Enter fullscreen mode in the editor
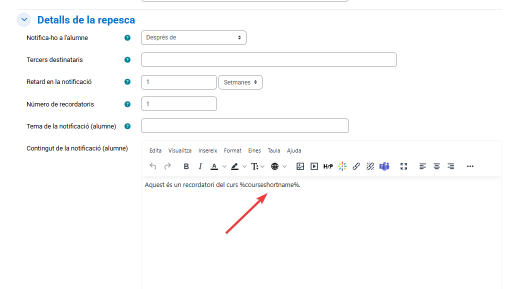The image size is (522, 289). coord(404,166)
